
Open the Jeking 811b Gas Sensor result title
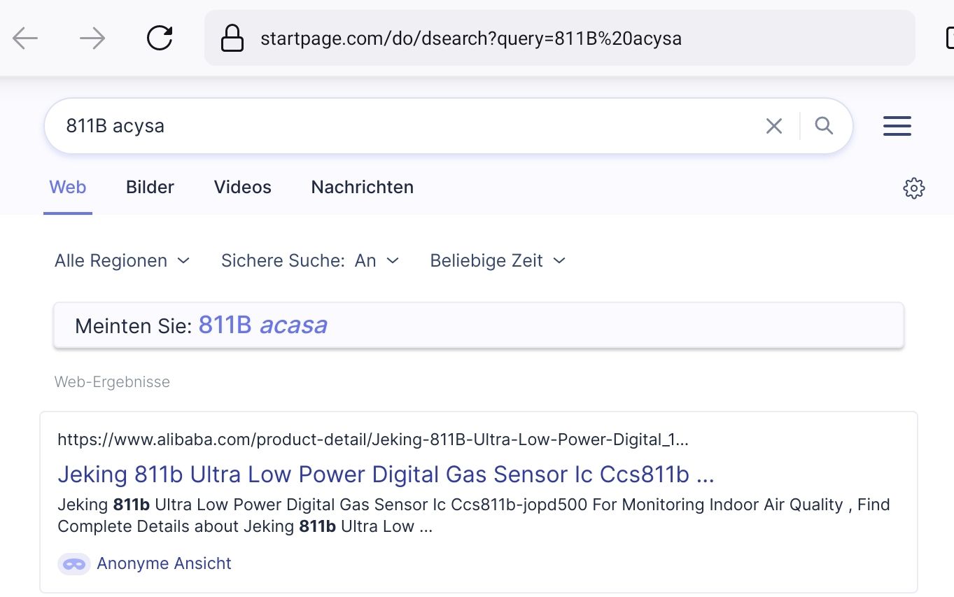[386, 475]
